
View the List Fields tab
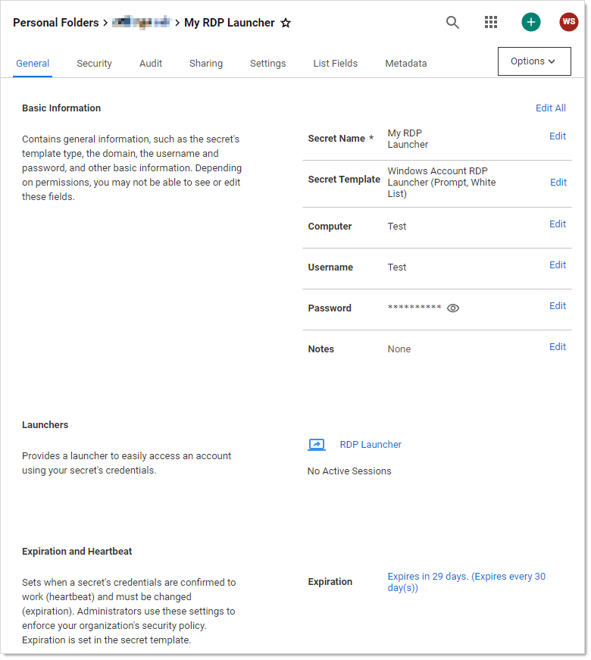coord(335,64)
